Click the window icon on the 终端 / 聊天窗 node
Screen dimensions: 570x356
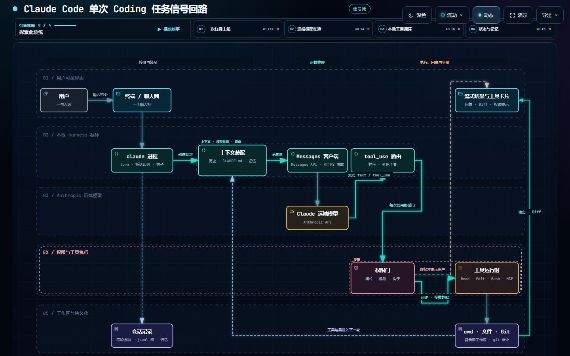tap(118, 94)
